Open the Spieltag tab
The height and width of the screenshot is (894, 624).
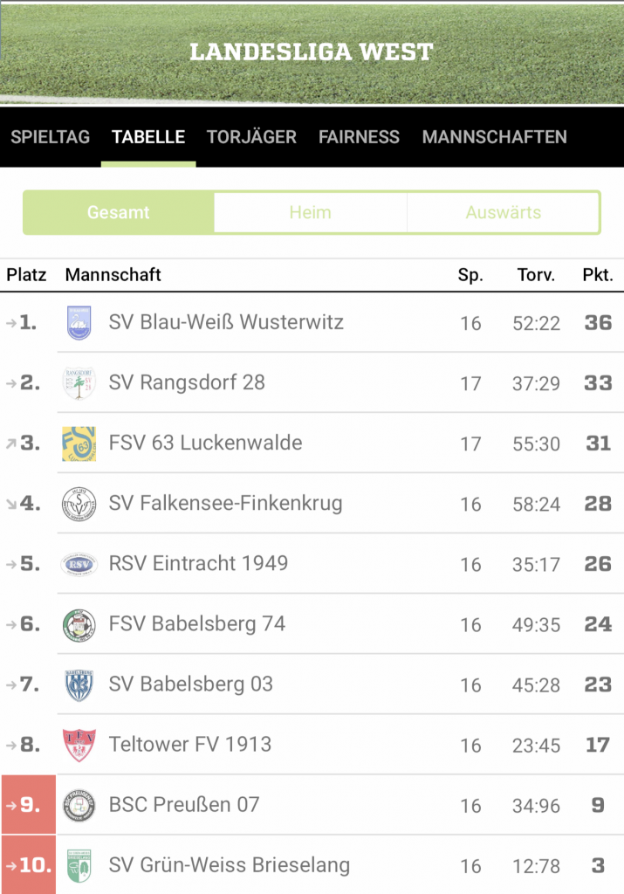click(50, 137)
